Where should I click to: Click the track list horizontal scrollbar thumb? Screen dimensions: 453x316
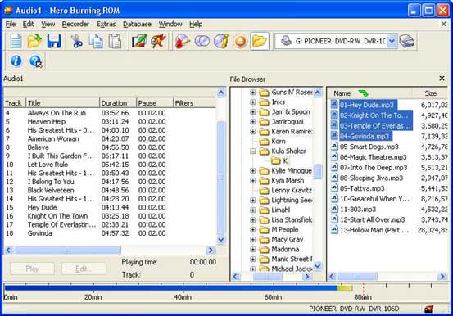click(68, 251)
